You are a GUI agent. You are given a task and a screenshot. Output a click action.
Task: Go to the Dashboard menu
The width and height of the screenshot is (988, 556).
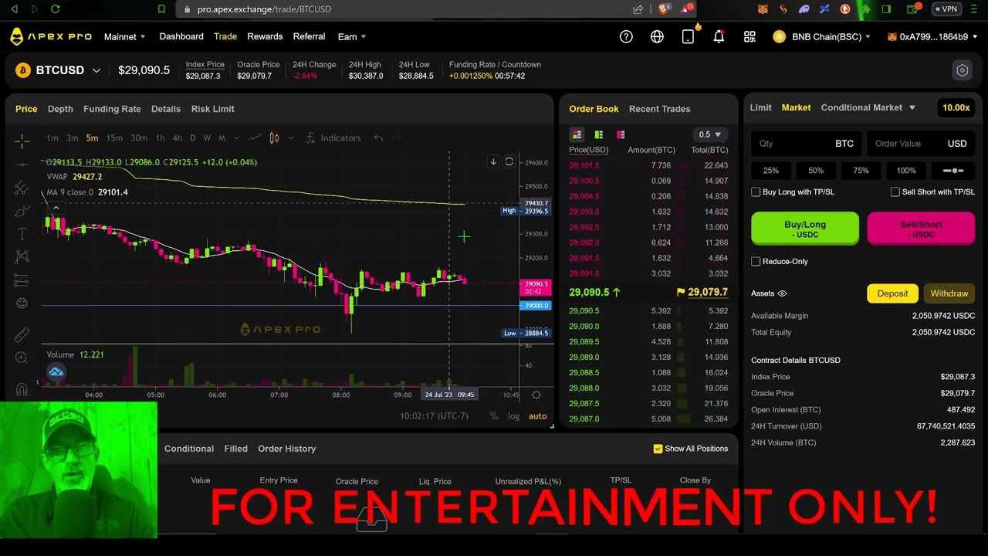tap(181, 36)
